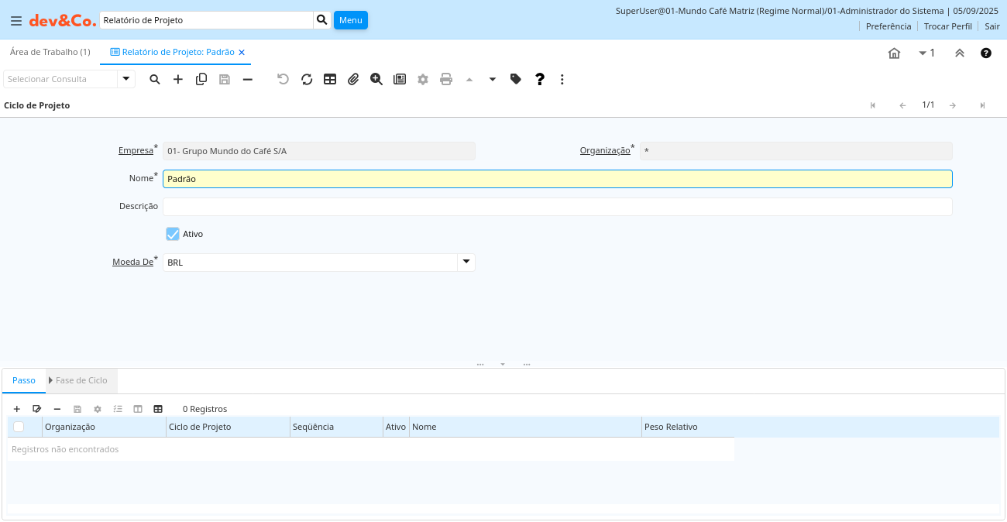Toggle grid view in the main toolbar

point(330,79)
